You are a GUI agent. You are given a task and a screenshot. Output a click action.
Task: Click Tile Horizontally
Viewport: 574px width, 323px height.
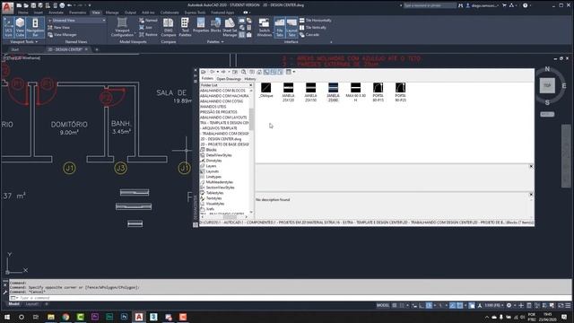click(x=315, y=21)
